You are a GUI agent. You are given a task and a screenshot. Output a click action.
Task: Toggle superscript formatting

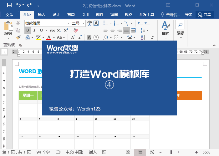(66, 30)
